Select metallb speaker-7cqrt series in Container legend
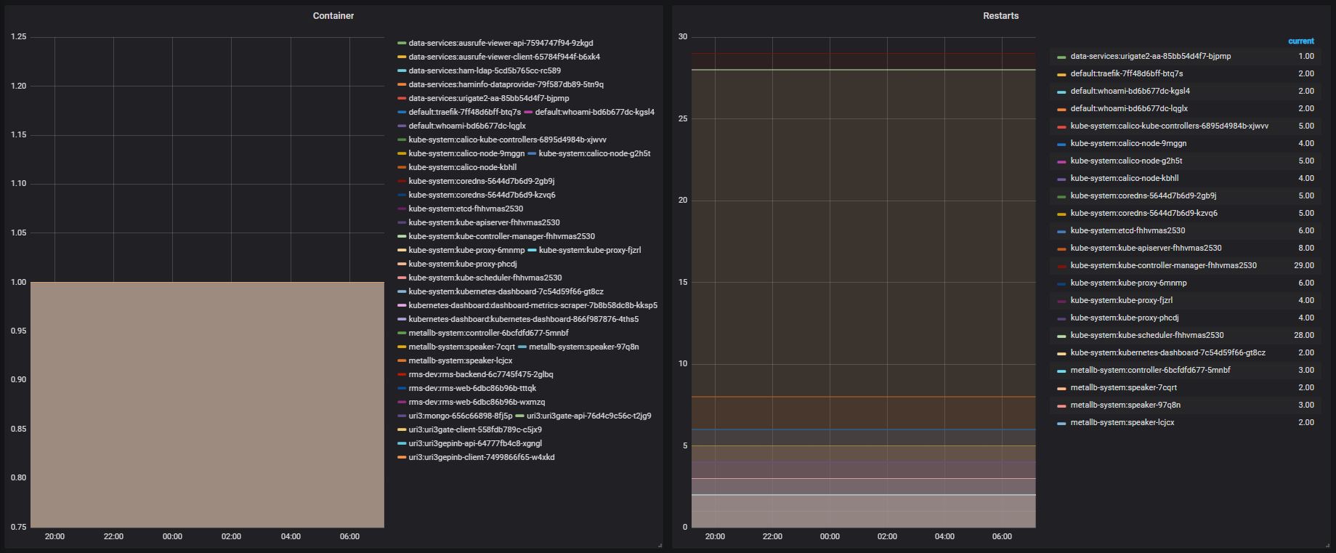 [462, 347]
